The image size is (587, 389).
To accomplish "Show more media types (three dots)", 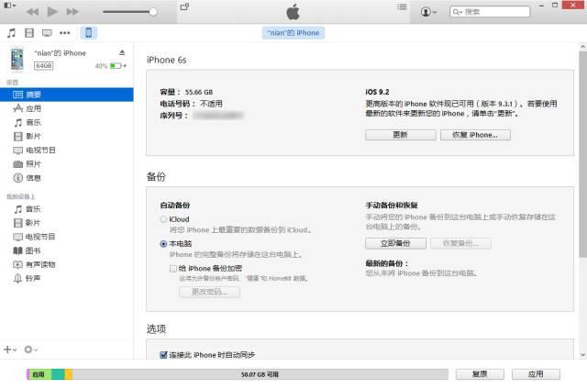I will (x=65, y=33).
